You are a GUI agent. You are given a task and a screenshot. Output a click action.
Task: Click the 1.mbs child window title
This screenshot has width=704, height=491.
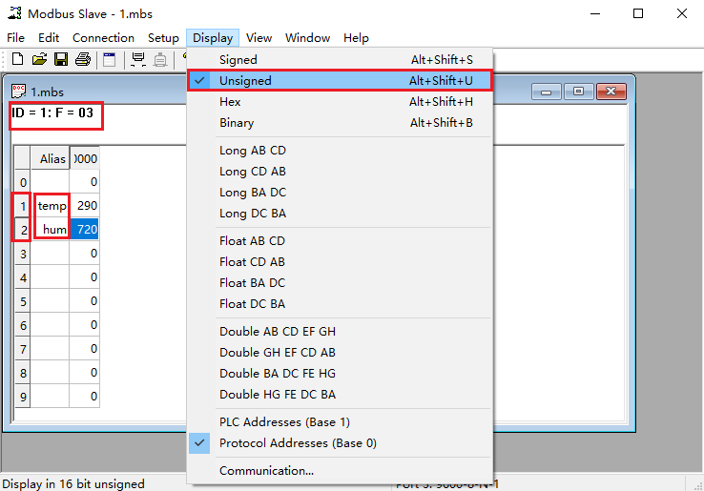click(47, 92)
